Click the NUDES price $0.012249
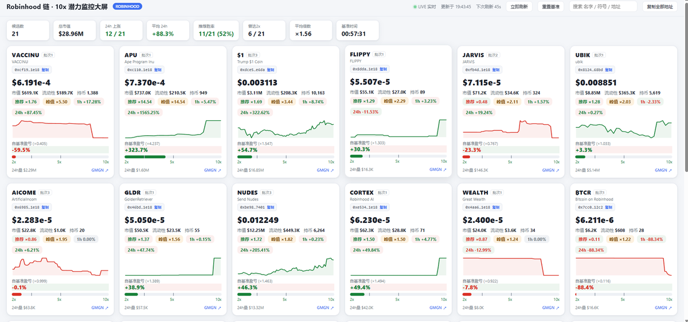The width and height of the screenshot is (688, 322). point(258,220)
